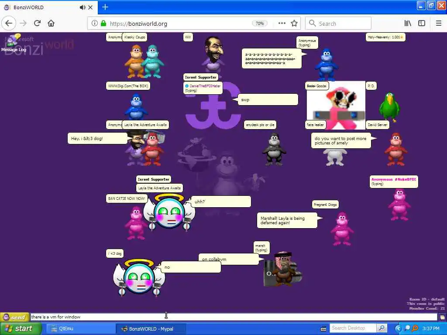The width and height of the screenshot is (447, 335).
Task: Click the send button
Action: point(15,317)
